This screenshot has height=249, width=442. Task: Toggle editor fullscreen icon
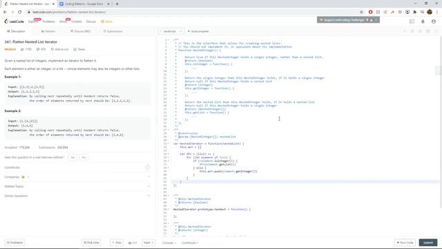pyautogui.click(x=436, y=31)
